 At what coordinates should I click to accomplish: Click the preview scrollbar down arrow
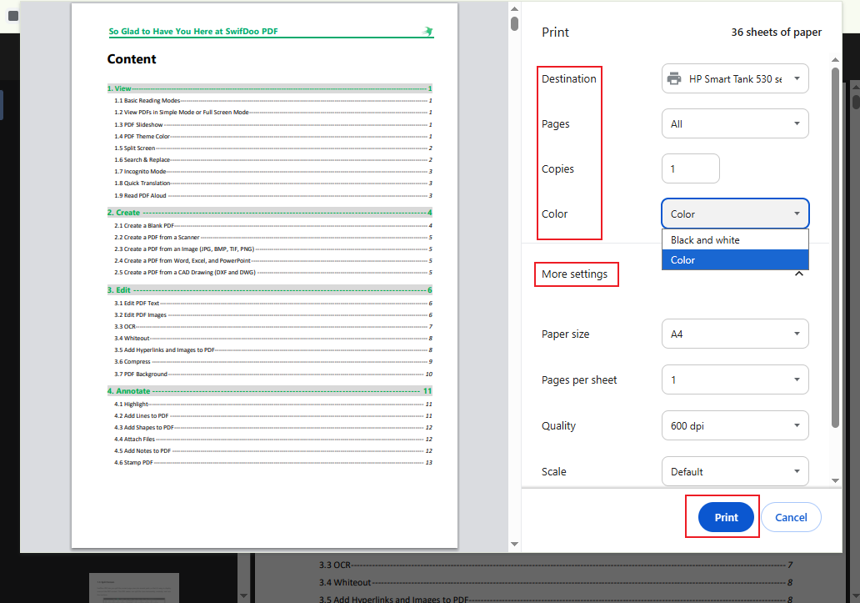pyautogui.click(x=514, y=544)
